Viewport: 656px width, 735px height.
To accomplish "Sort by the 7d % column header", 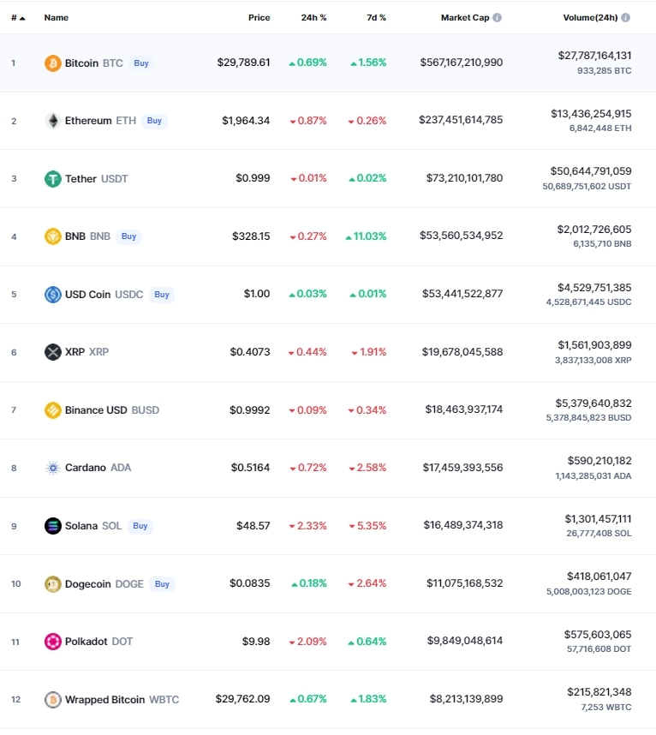I will (x=376, y=18).
